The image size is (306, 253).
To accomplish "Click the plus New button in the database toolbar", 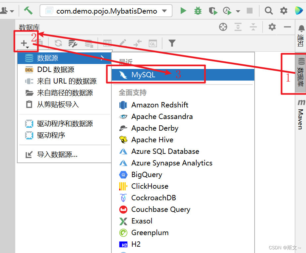I will [x=25, y=43].
